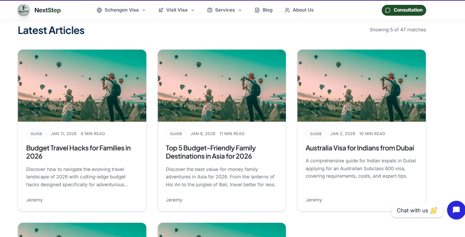The width and height of the screenshot is (465, 237).
Task: Click the Consultation button
Action: click(404, 10)
